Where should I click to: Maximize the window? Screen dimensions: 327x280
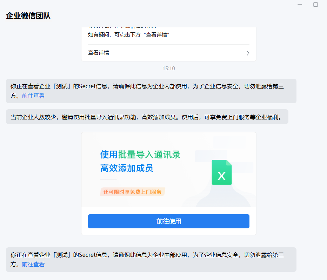pyautogui.click(x=315, y=4)
